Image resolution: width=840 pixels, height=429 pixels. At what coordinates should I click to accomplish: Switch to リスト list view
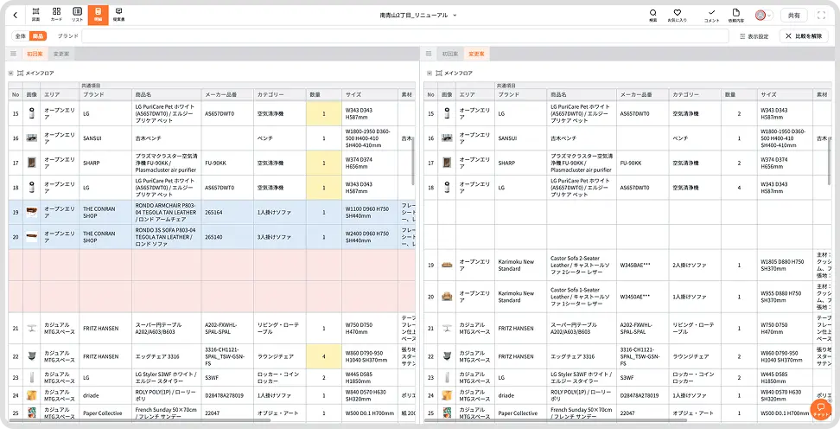(x=78, y=14)
